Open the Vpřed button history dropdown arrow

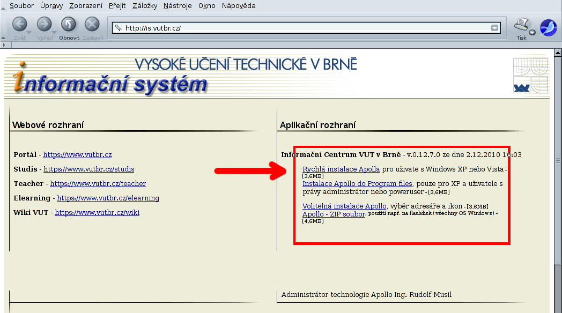[x=54, y=33]
